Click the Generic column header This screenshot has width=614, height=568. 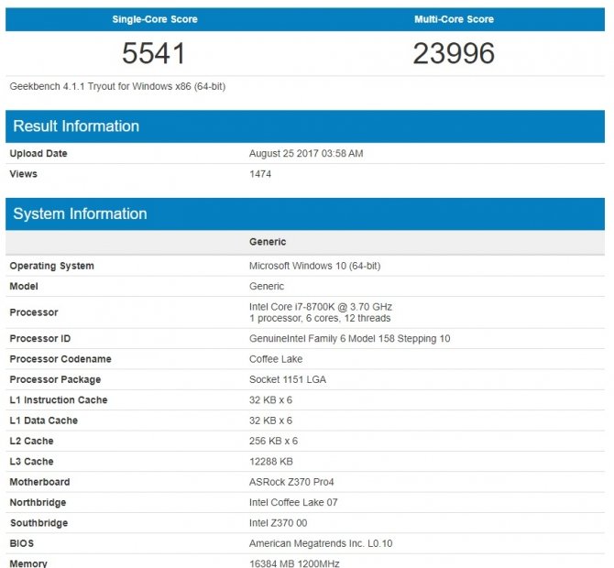[x=268, y=242]
